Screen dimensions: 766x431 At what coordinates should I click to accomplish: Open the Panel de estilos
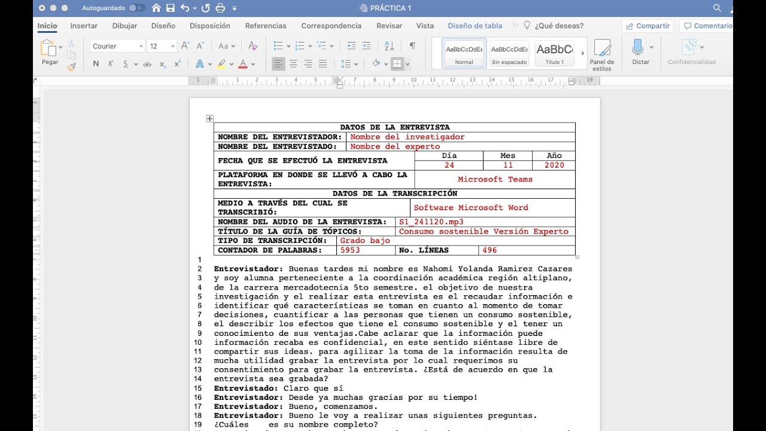coord(601,55)
